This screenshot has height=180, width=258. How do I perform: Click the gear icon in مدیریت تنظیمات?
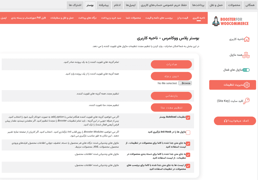pos(247,85)
